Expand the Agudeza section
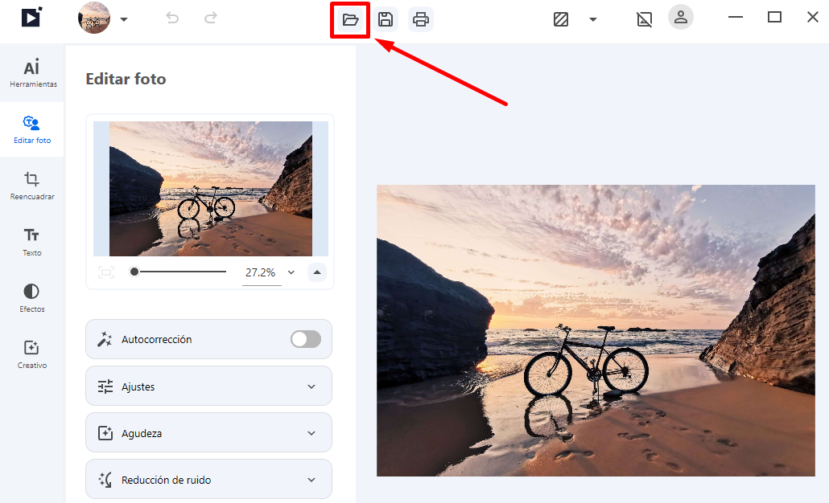Viewport: 829px width, 503px height. [x=208, y=433]
